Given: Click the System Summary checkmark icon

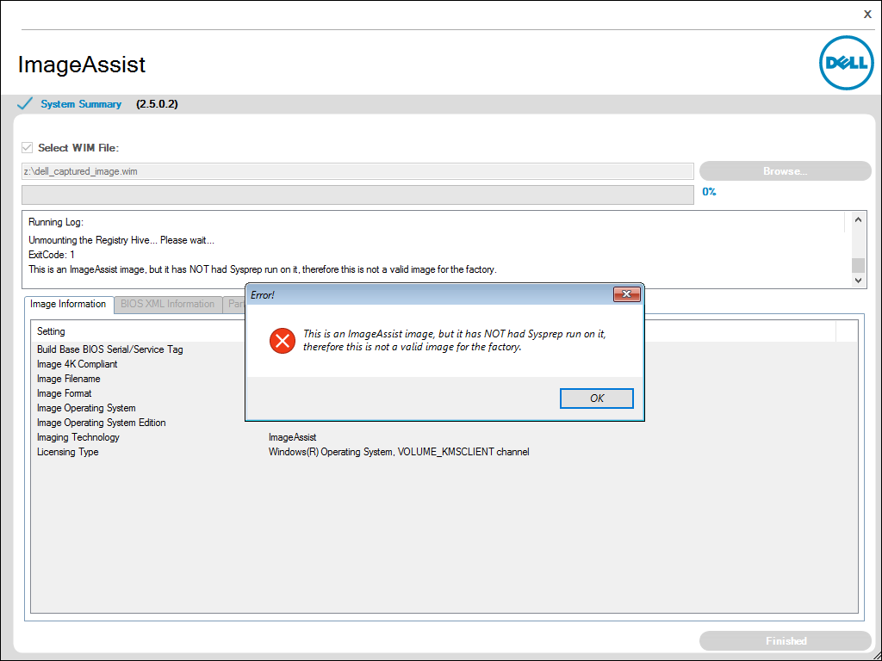Looking at the screenshot, I should [25, 103].
